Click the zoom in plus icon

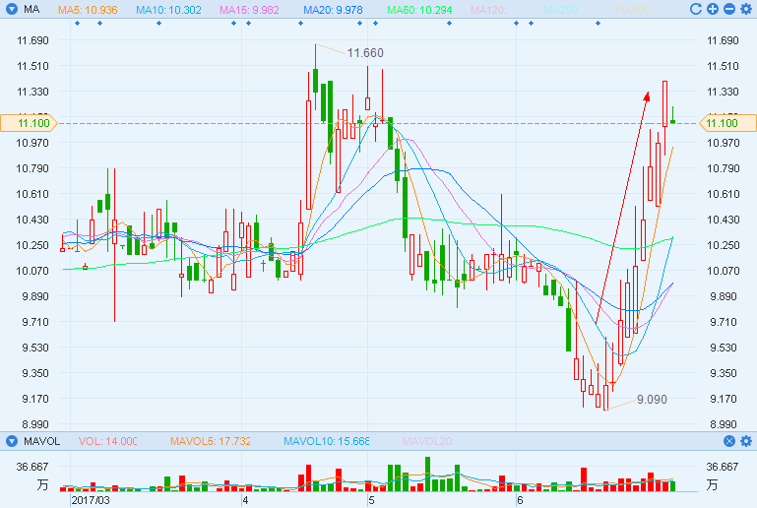[x=713, y=9]
